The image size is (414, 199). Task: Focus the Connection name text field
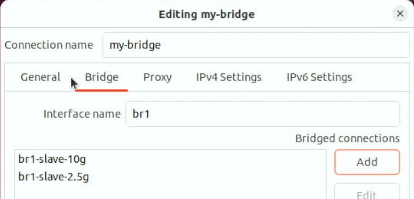pos(256,45)
